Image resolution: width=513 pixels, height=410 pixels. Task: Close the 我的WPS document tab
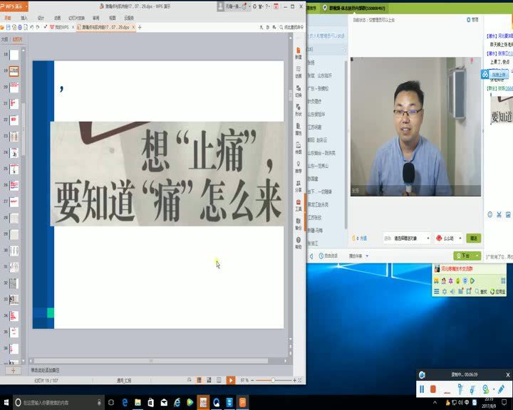click(x=73, y=27)
